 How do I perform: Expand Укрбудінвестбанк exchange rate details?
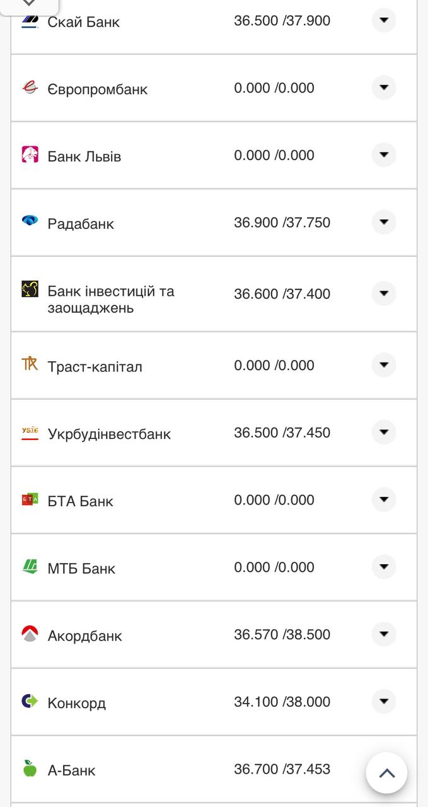pos(383,432)
